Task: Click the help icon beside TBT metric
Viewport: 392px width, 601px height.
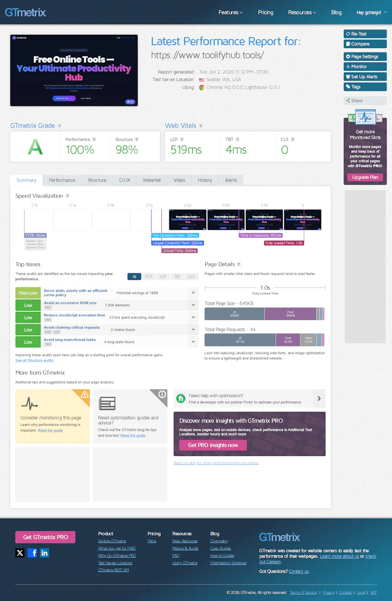Action: [x=238, y=139]
